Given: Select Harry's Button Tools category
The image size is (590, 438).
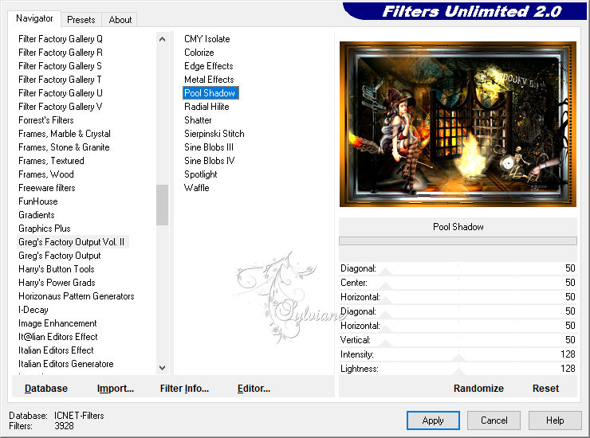Looking at the screenshot, I should point(57,269).
